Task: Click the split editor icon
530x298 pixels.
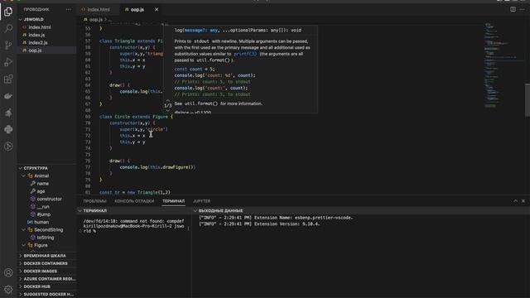Action: (513, 9)
